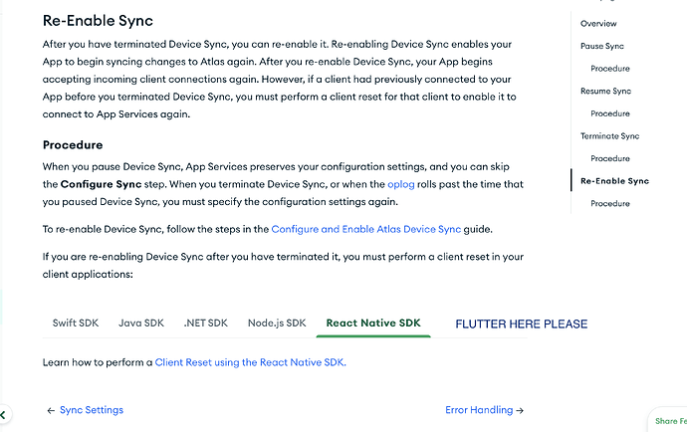Switch to the Swift SDK tab
Viewport: 687px width, 432px height.
(78, 323)
